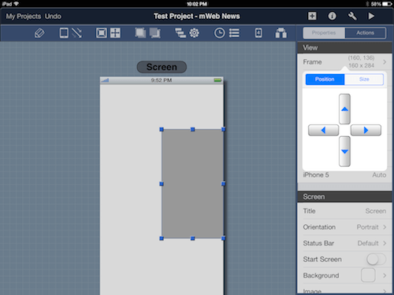Click the Screen label above the canvas

(162, 67)
